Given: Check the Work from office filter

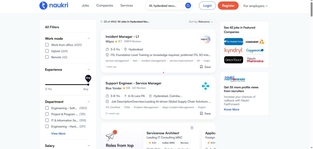Looking at the screenshot, I should point(47,45).
